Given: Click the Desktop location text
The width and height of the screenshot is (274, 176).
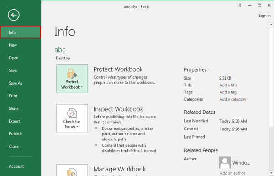Looking at the screenshot, I should 63,58.
